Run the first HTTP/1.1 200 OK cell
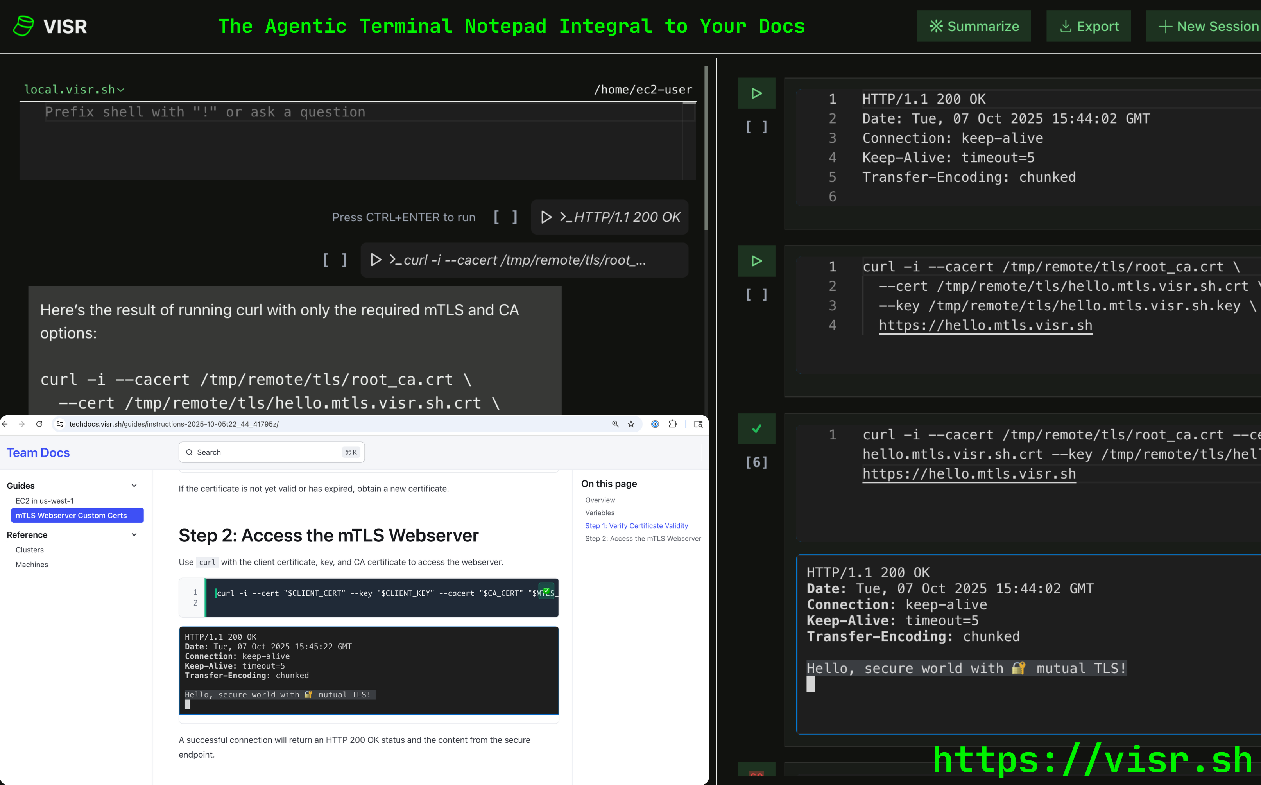 [756, 93]
